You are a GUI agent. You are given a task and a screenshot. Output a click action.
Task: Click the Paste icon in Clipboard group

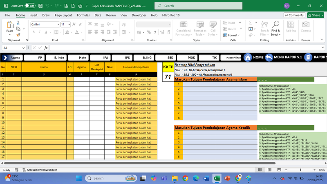click(x=9, y=25)
